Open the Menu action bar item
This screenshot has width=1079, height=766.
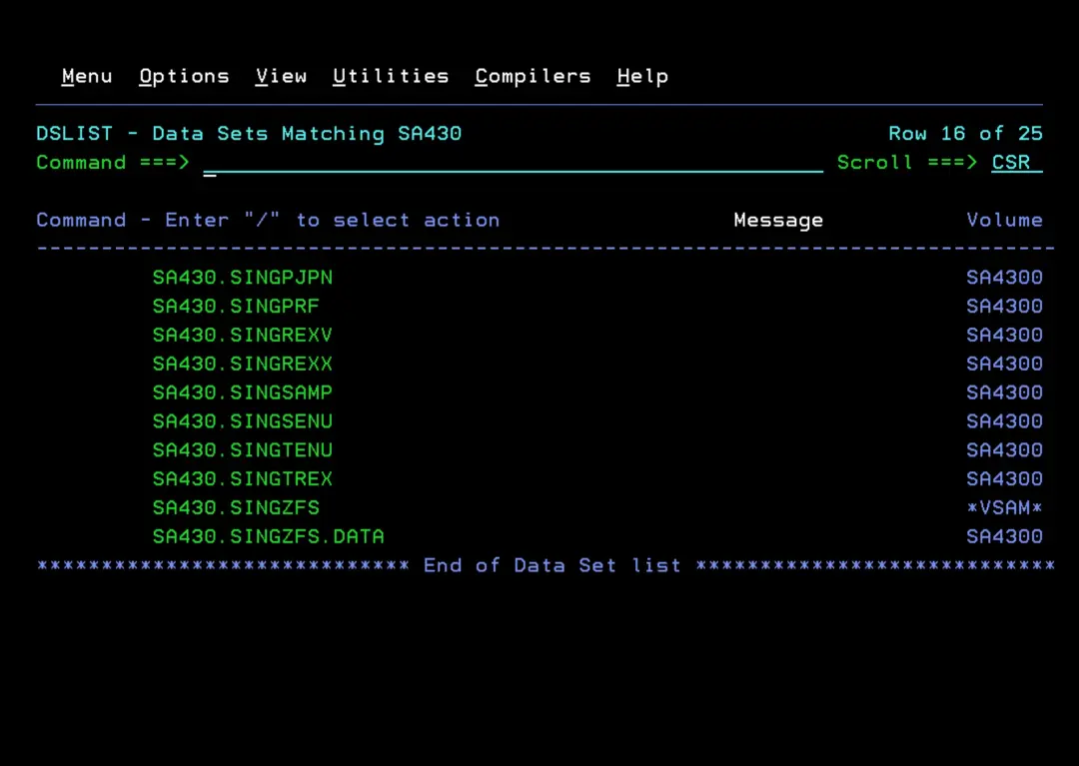87,76
